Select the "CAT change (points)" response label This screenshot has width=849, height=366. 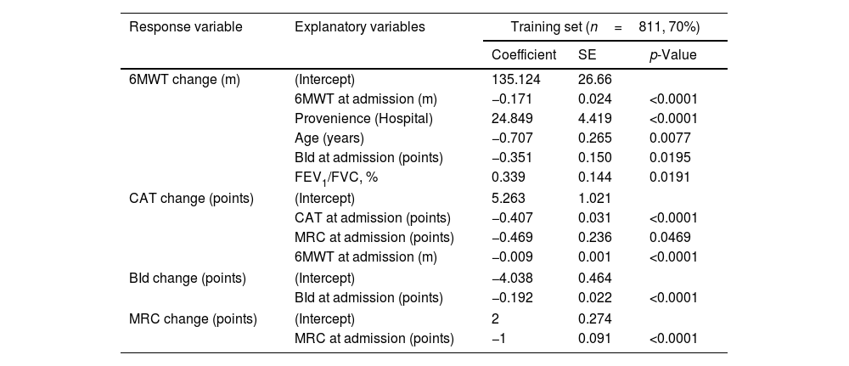190,199
